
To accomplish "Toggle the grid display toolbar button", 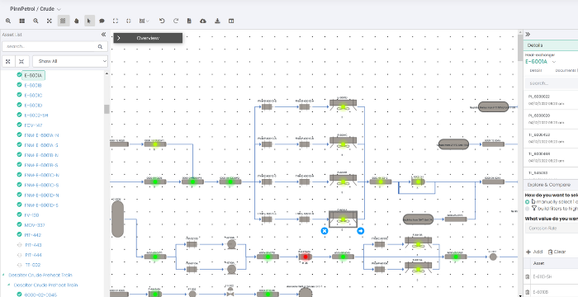I will [64, 21].
